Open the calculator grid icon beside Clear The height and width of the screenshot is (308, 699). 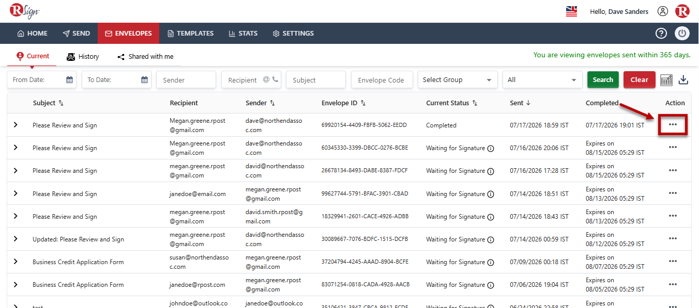pyautogui.click(x=666, y=80)
